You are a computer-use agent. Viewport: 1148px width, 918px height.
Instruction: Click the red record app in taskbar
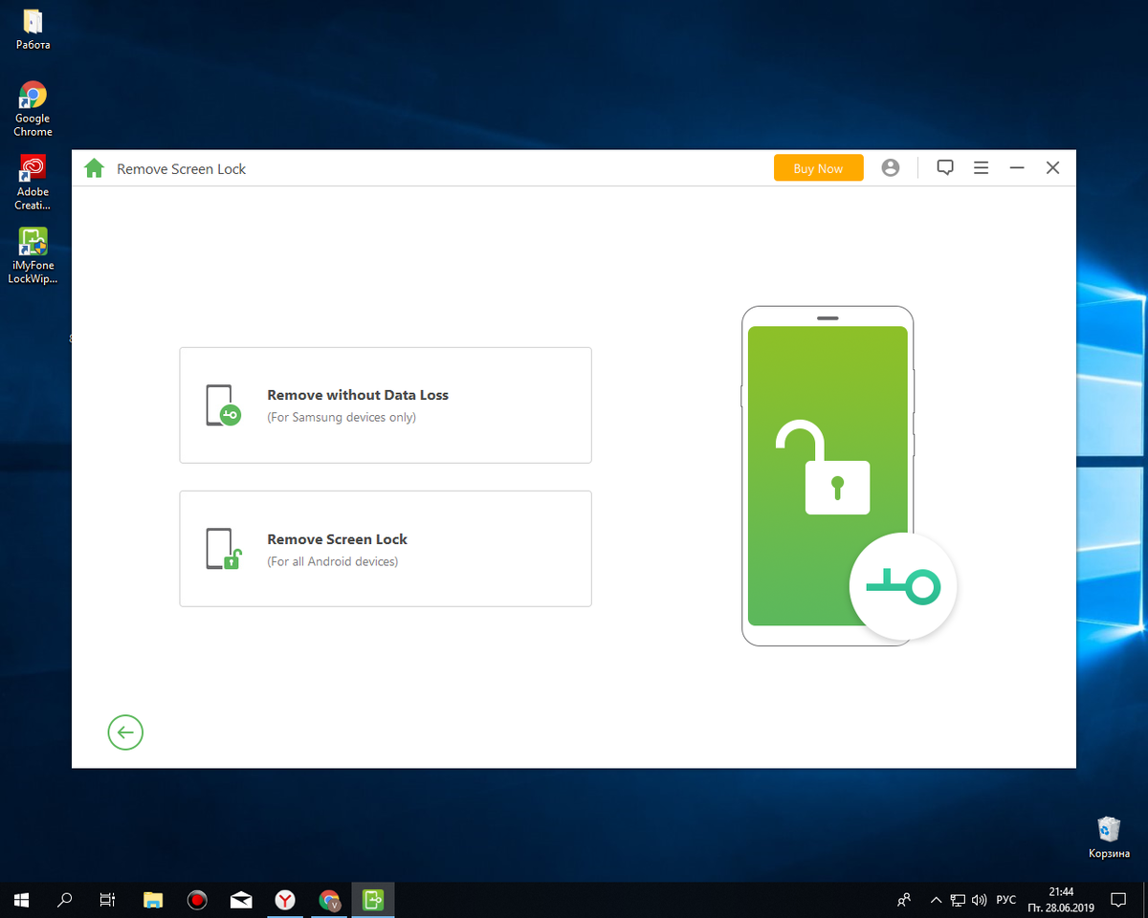197,900
